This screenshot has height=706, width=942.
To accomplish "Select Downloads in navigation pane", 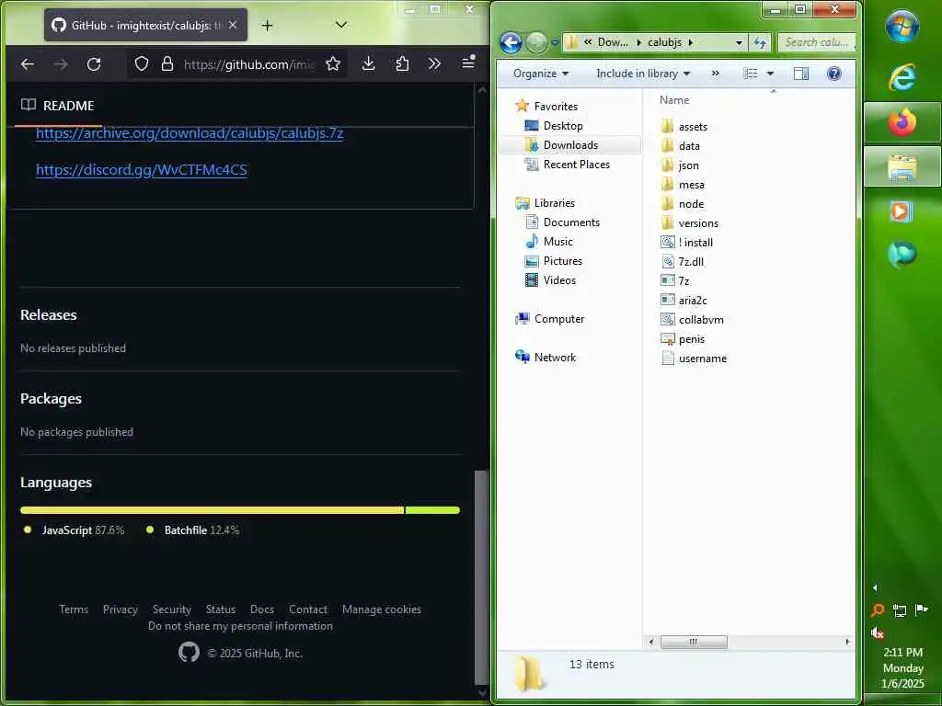I will [x=569, y=144].
